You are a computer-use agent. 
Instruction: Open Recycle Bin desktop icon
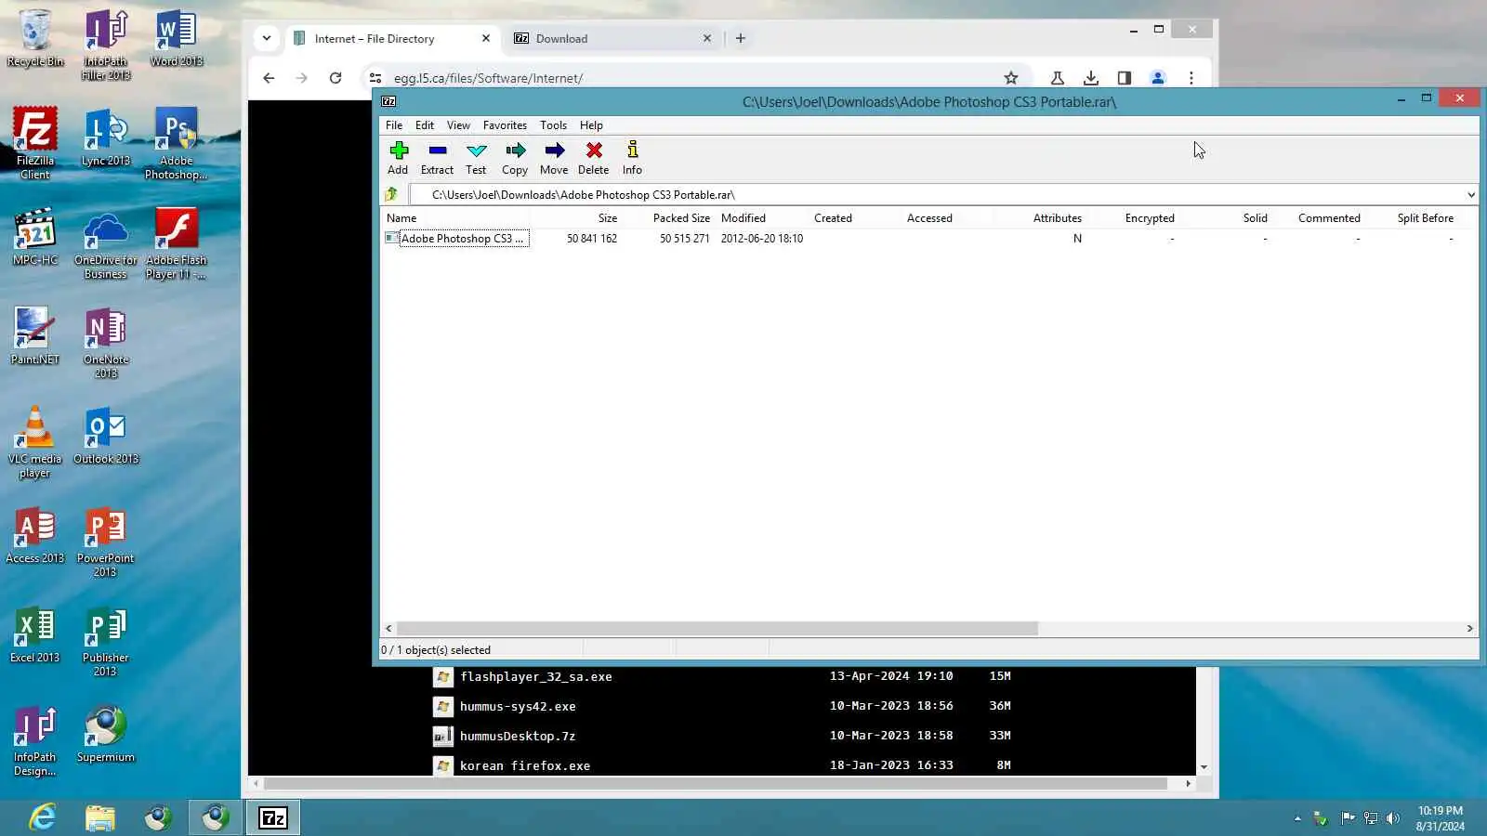(x=35, y=38)
